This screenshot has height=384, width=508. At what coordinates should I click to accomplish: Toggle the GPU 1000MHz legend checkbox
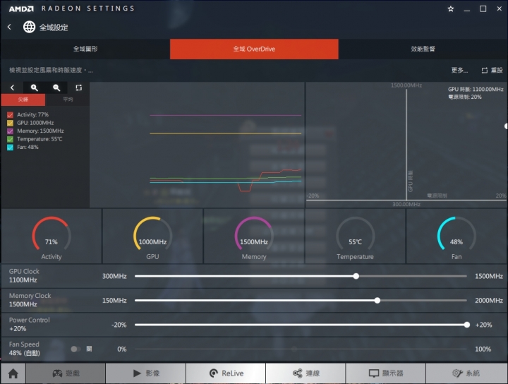click(x=11, y=123)
